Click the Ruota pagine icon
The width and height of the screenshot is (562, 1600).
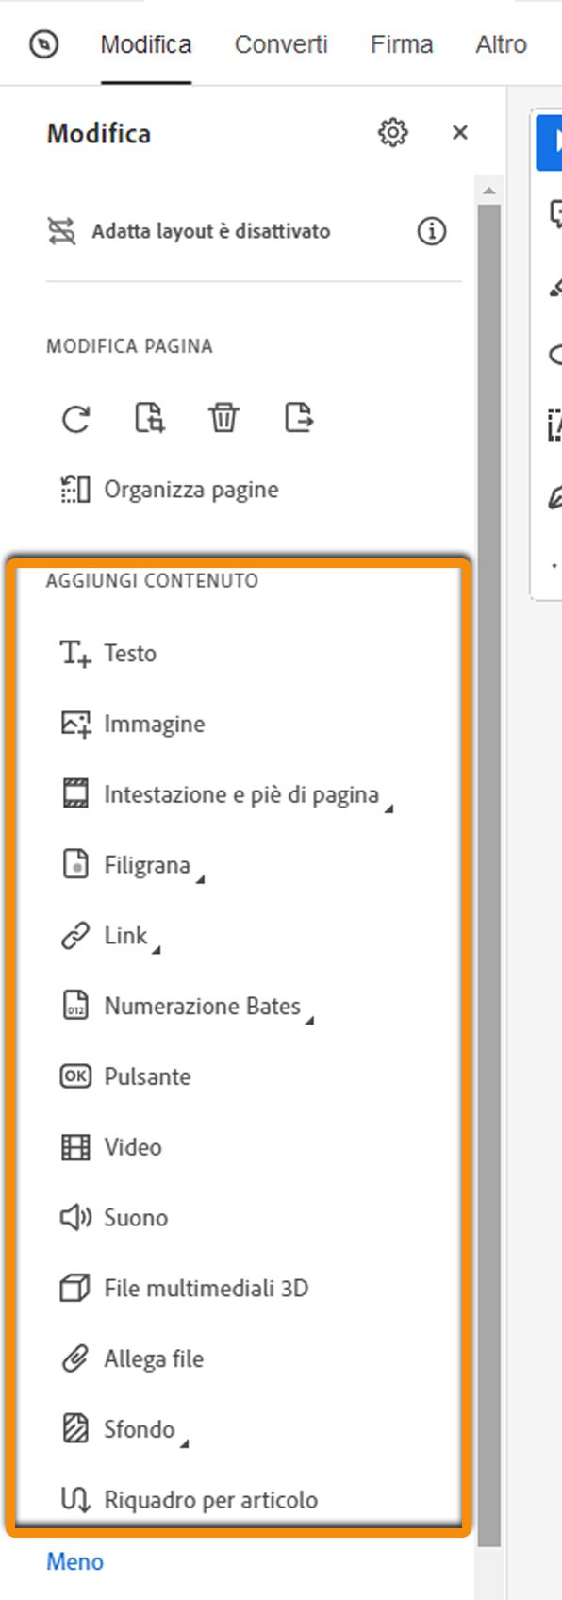[74, 420]
